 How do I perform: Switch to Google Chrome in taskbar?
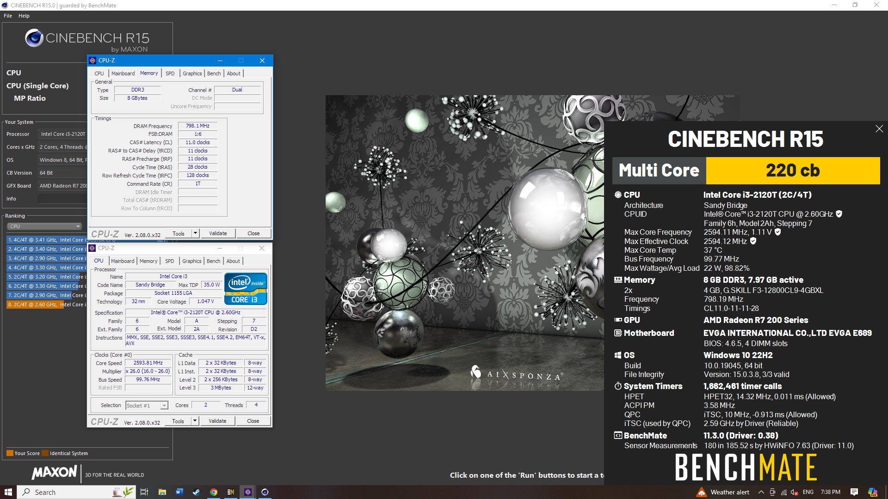[213, 492]
